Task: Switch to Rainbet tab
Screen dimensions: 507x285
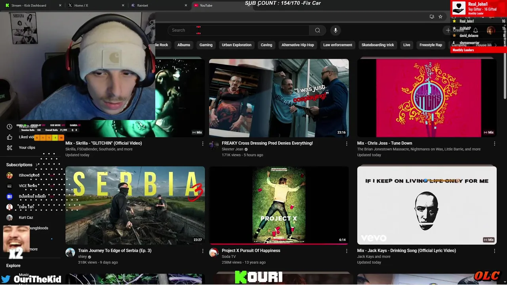Action: click(159, 6)
